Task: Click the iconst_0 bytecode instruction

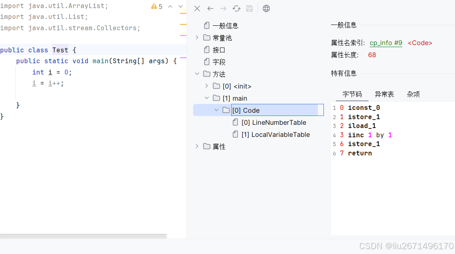Action: [364, 108]
